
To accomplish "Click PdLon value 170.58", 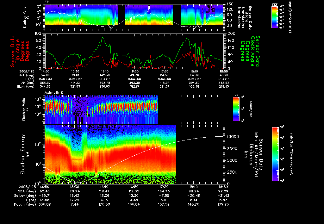I will coord(104,204).
